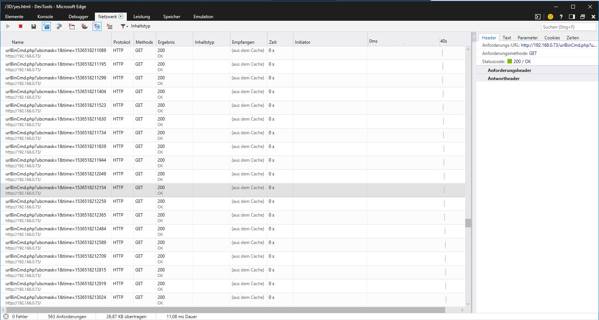The width and height of the screenshot is (599, 320).
Task: Click the '200 / OK' status value
Action: coord(522,62)
